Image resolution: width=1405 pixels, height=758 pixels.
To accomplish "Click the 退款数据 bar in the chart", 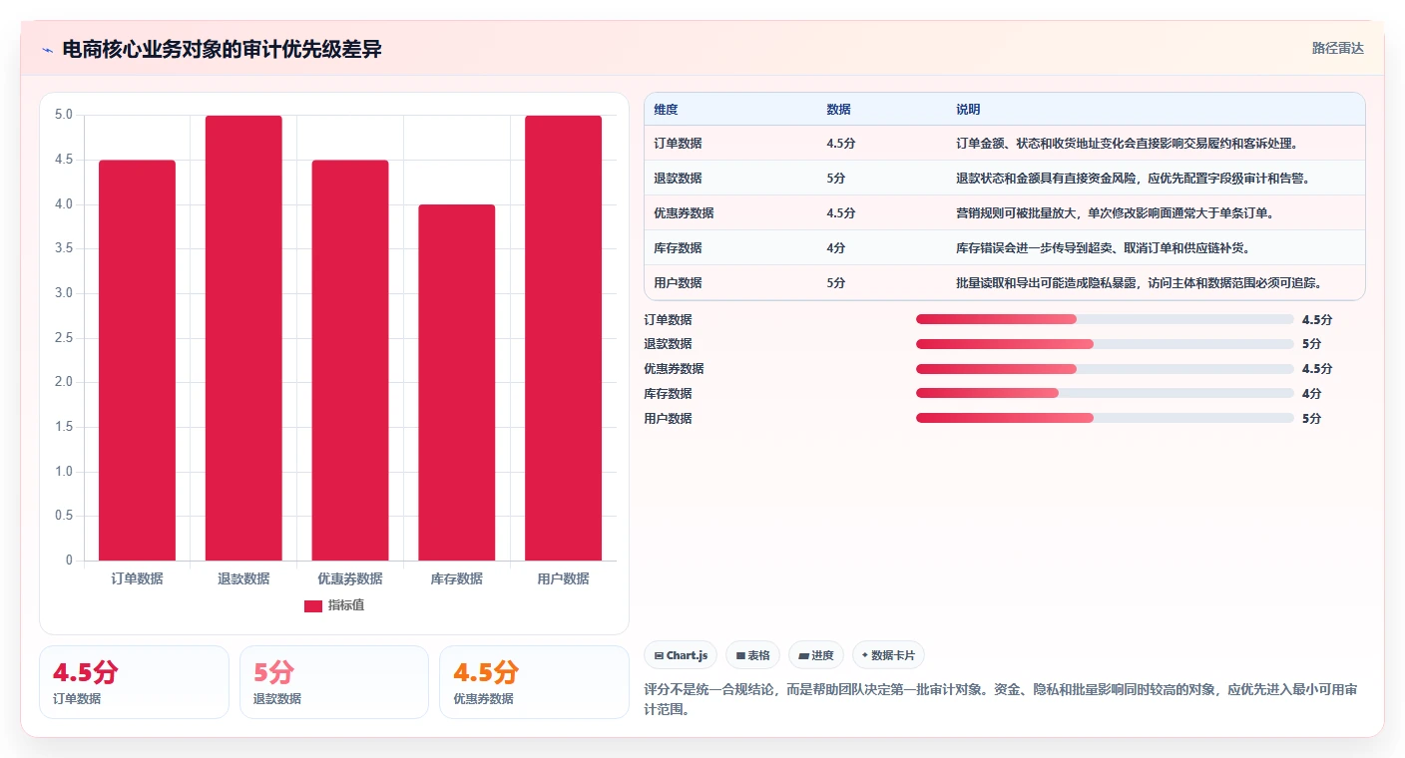I will (243, 338).
